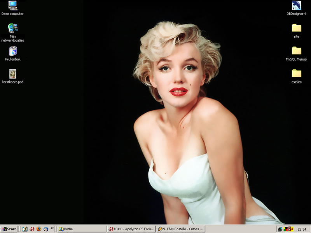Open the Start menu
311x233 pixels.
(9, 229)
